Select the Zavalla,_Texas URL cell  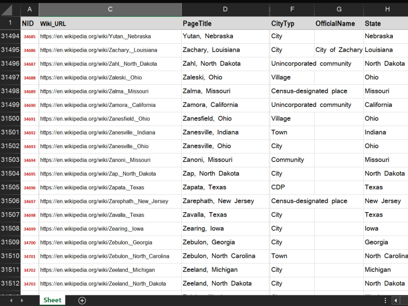coord(110,215)
